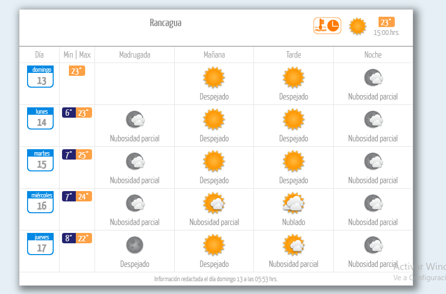
Task: Click the 'Información redactada' footer text
Action: (216, 279)
